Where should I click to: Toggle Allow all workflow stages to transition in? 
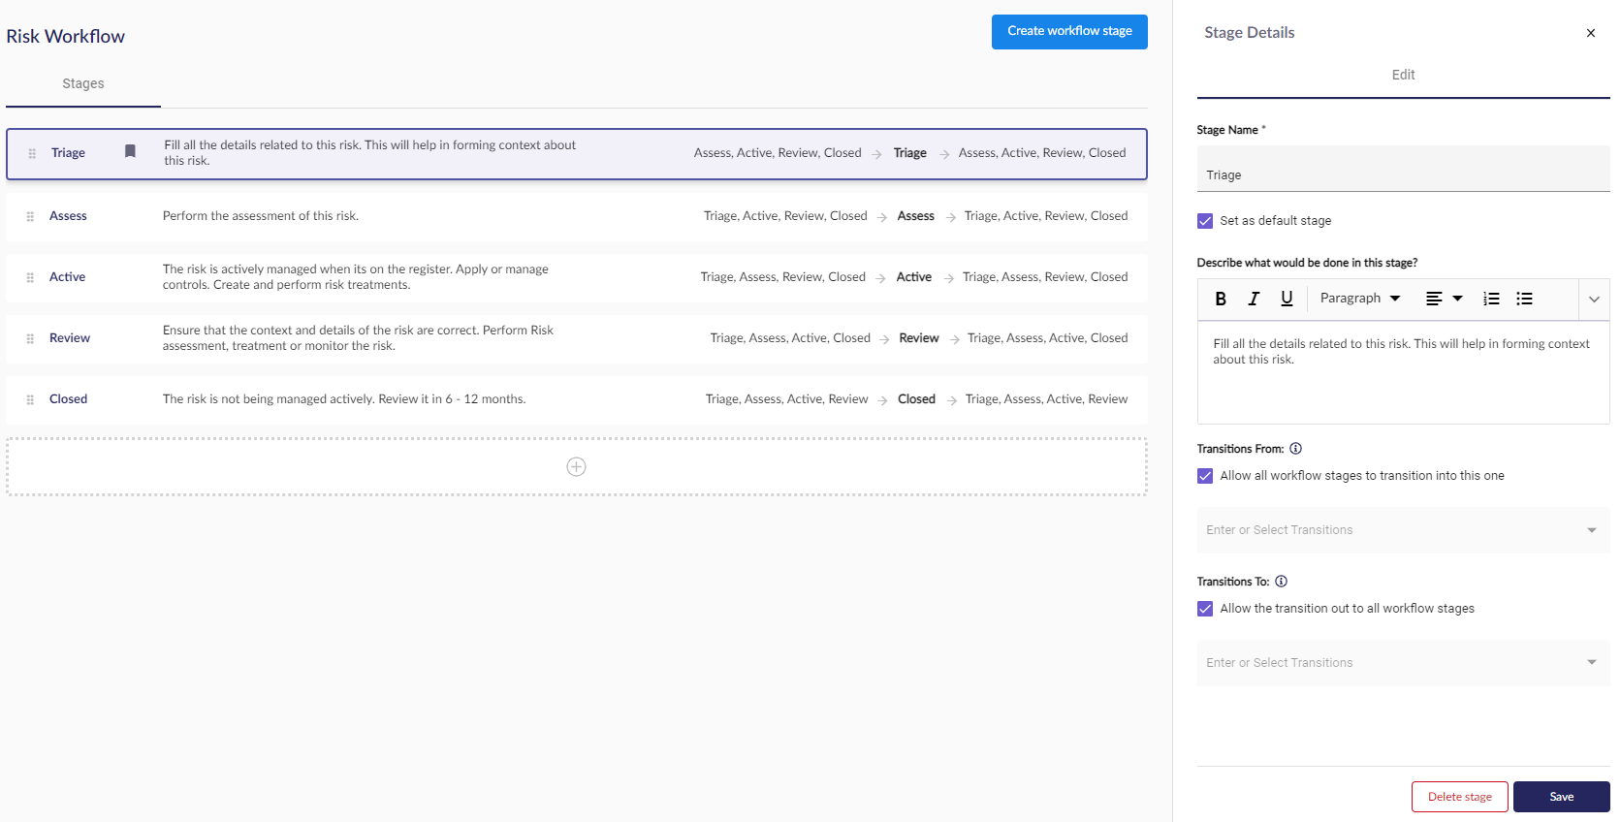[1205, 476]
